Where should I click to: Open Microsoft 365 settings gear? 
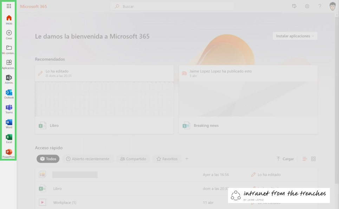[307, 6]
